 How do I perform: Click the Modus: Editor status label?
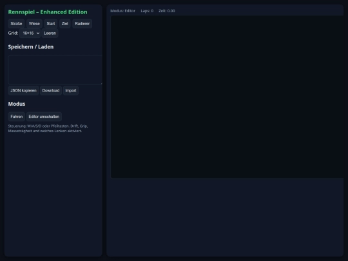(122, 11)
